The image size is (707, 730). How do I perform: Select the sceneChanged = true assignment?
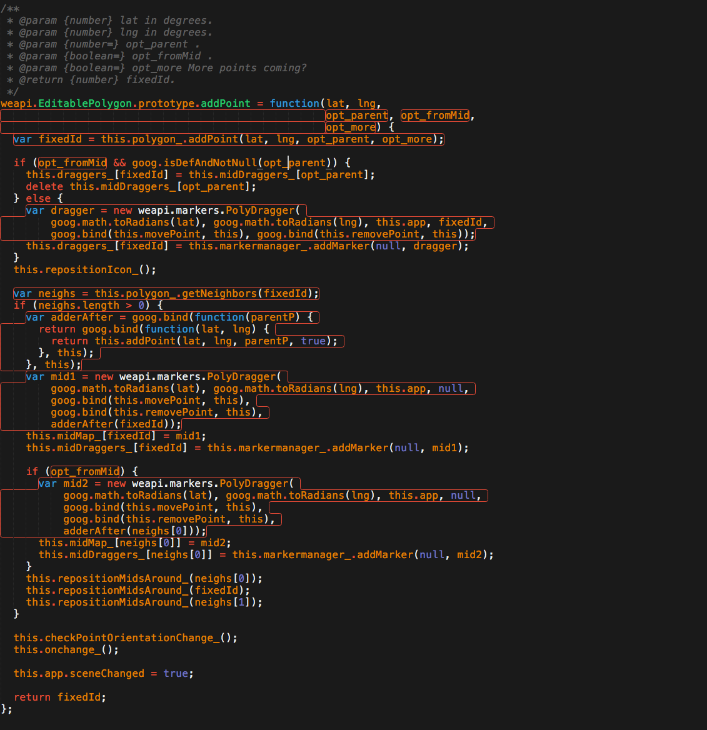[100, 673]
